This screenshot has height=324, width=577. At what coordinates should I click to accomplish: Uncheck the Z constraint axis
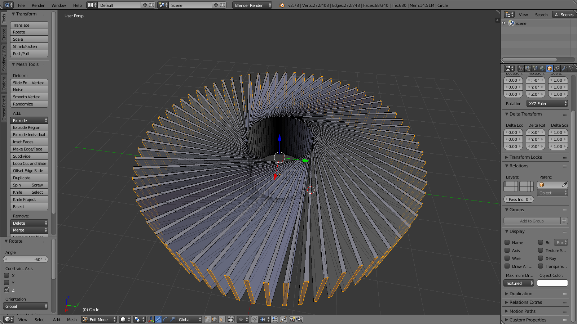pyautogui.click(x=6, y=290)
